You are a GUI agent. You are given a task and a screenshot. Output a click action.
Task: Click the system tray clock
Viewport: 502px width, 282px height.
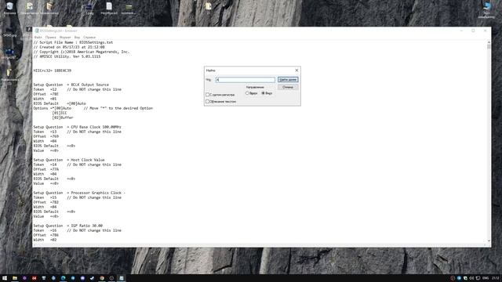496,278
